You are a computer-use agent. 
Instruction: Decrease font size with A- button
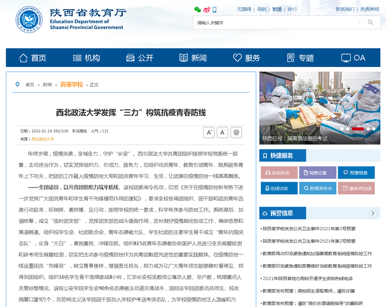(x=222, y=133)
